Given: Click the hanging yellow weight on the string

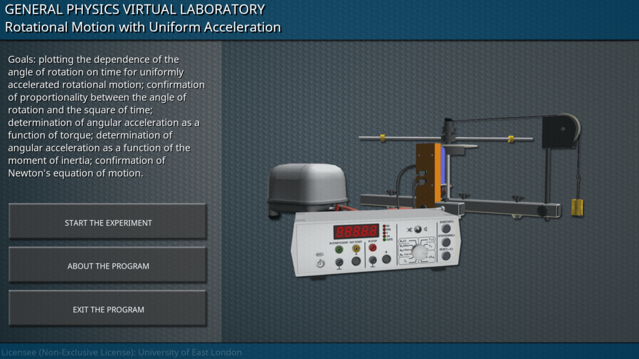Looking at the screenshot, I should click(x=577, y=207).
